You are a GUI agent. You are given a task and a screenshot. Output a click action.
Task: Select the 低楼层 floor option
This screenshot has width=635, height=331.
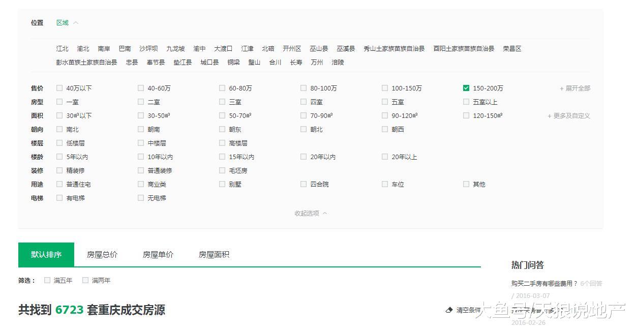59,143
